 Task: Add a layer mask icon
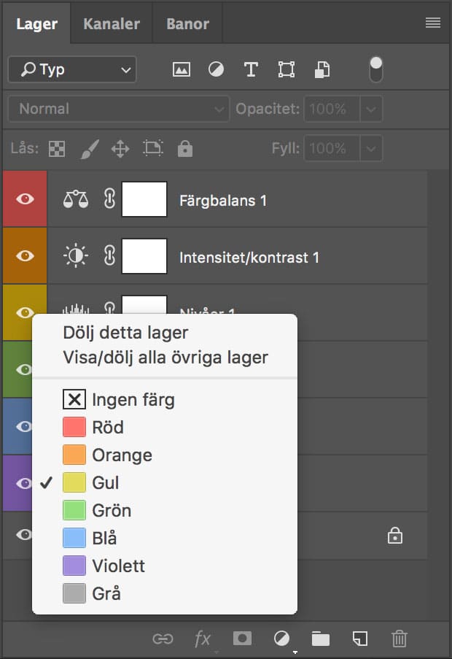[x=242, y=638]
